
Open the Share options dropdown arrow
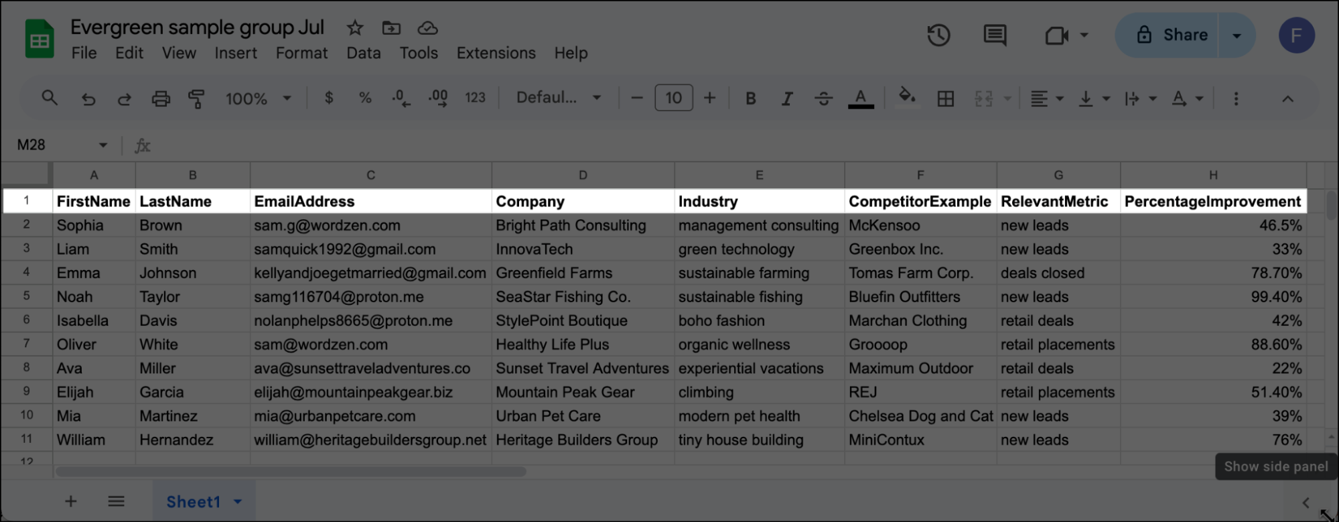tap(1237, 36)
